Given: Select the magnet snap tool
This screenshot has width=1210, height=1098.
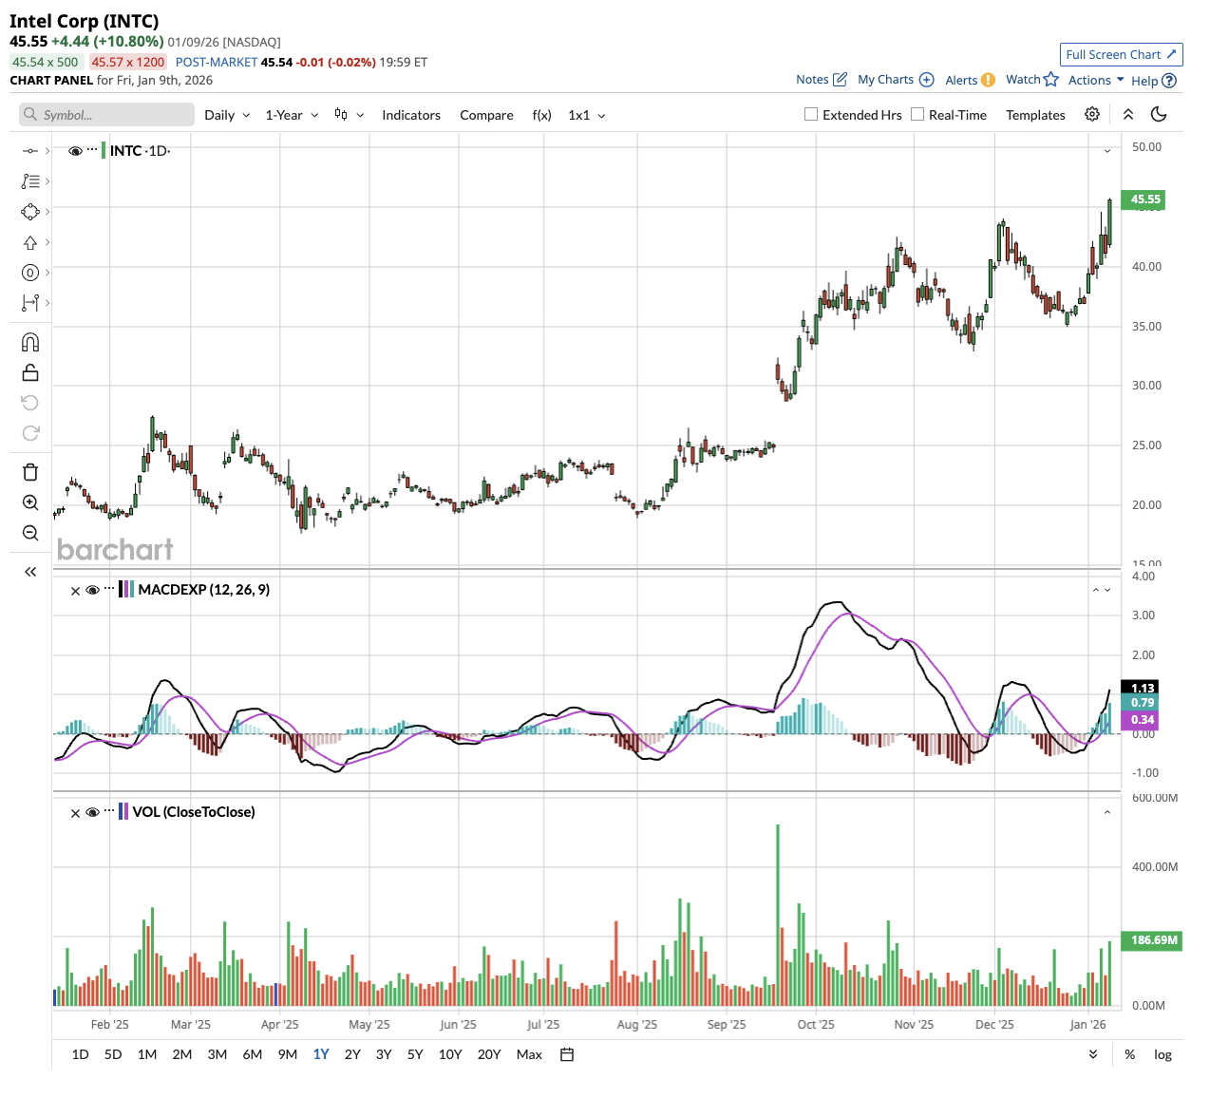Looking at the screenshot, I should tap(30, 342).
